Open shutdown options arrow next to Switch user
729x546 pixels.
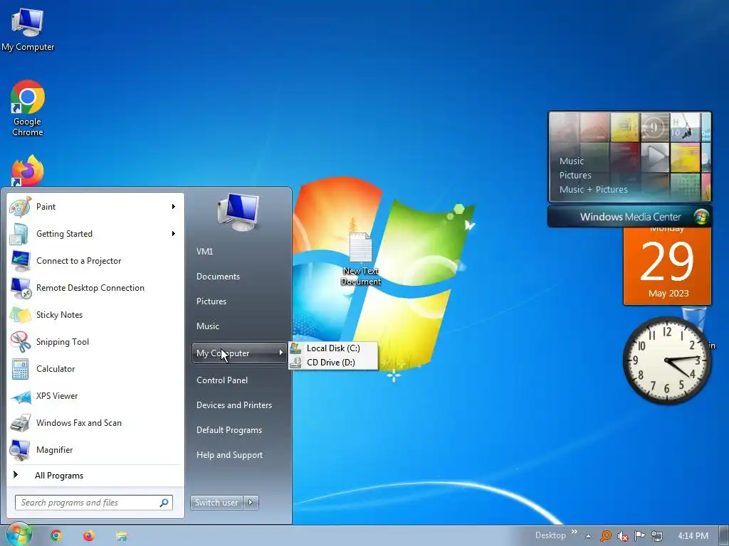251,503
